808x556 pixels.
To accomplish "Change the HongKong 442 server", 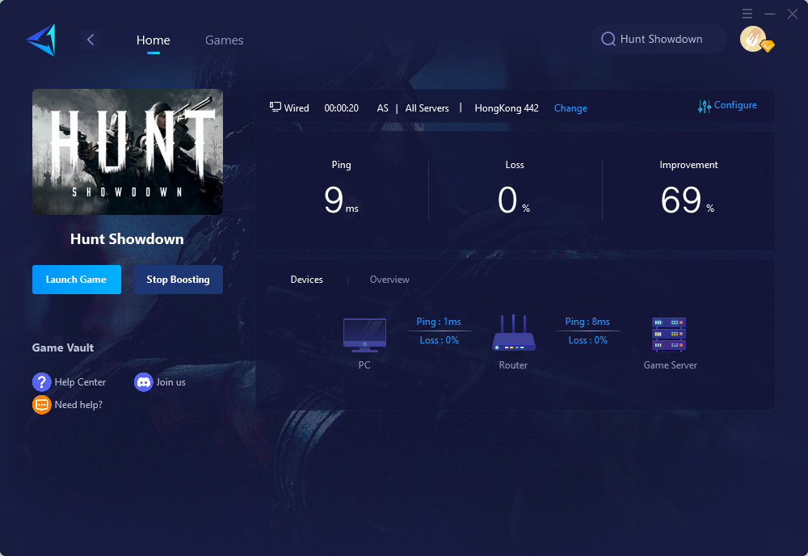I will click(570, 108).
